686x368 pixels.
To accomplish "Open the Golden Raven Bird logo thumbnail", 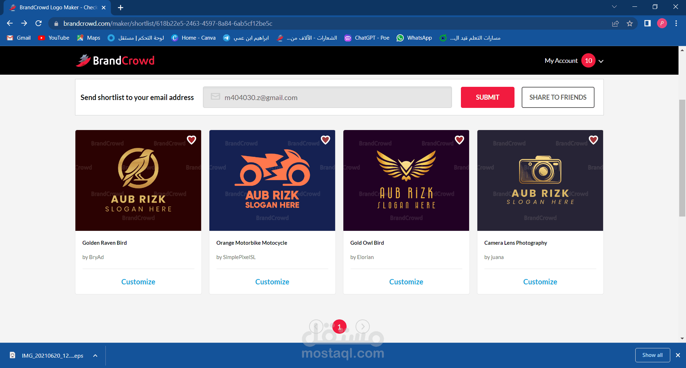I will click(x=138, y=180).
